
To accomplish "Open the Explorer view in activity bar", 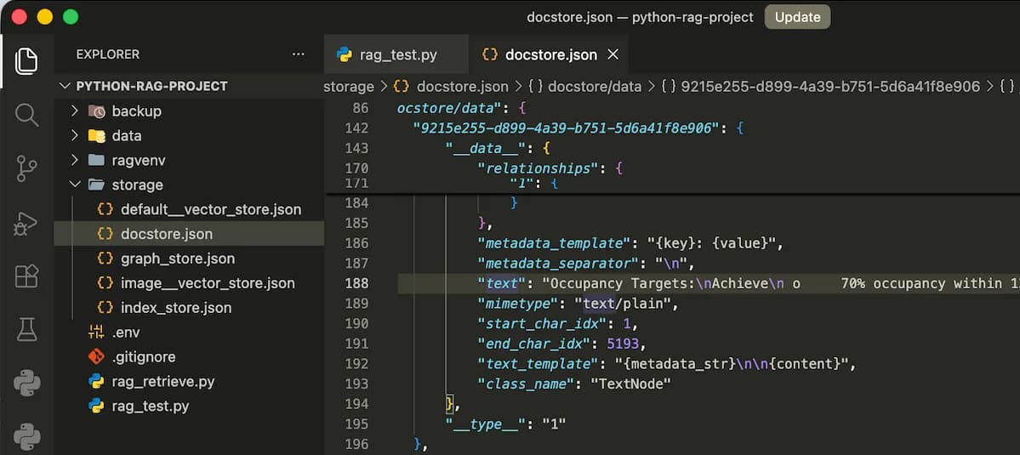I will tap(26, 60).
